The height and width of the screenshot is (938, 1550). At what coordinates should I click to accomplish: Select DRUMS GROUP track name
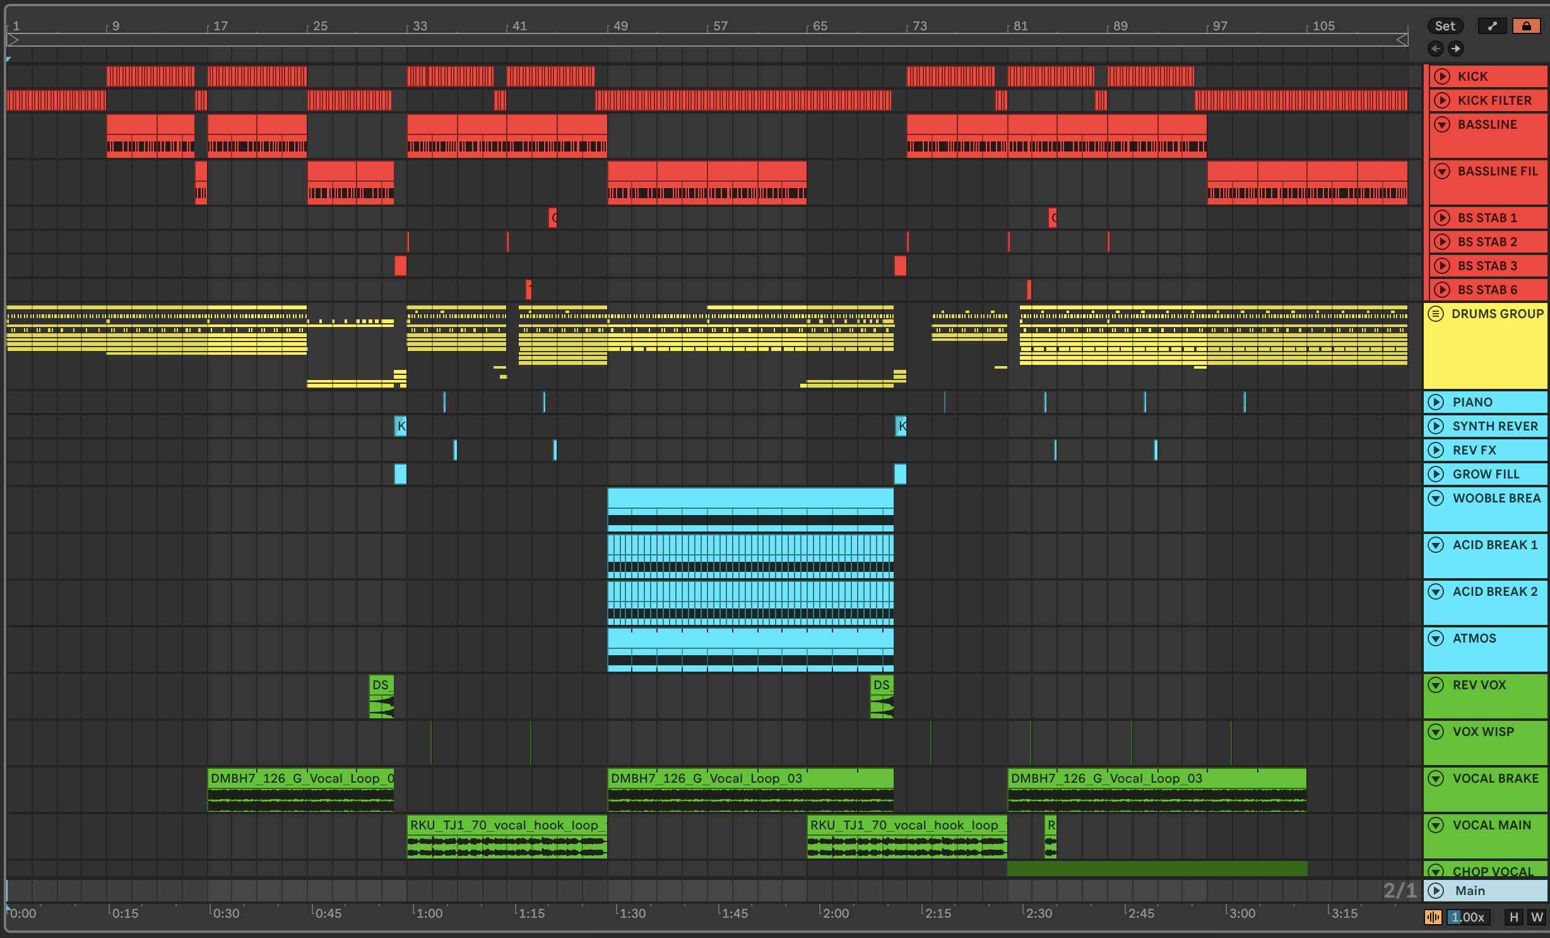(1497, 314)
